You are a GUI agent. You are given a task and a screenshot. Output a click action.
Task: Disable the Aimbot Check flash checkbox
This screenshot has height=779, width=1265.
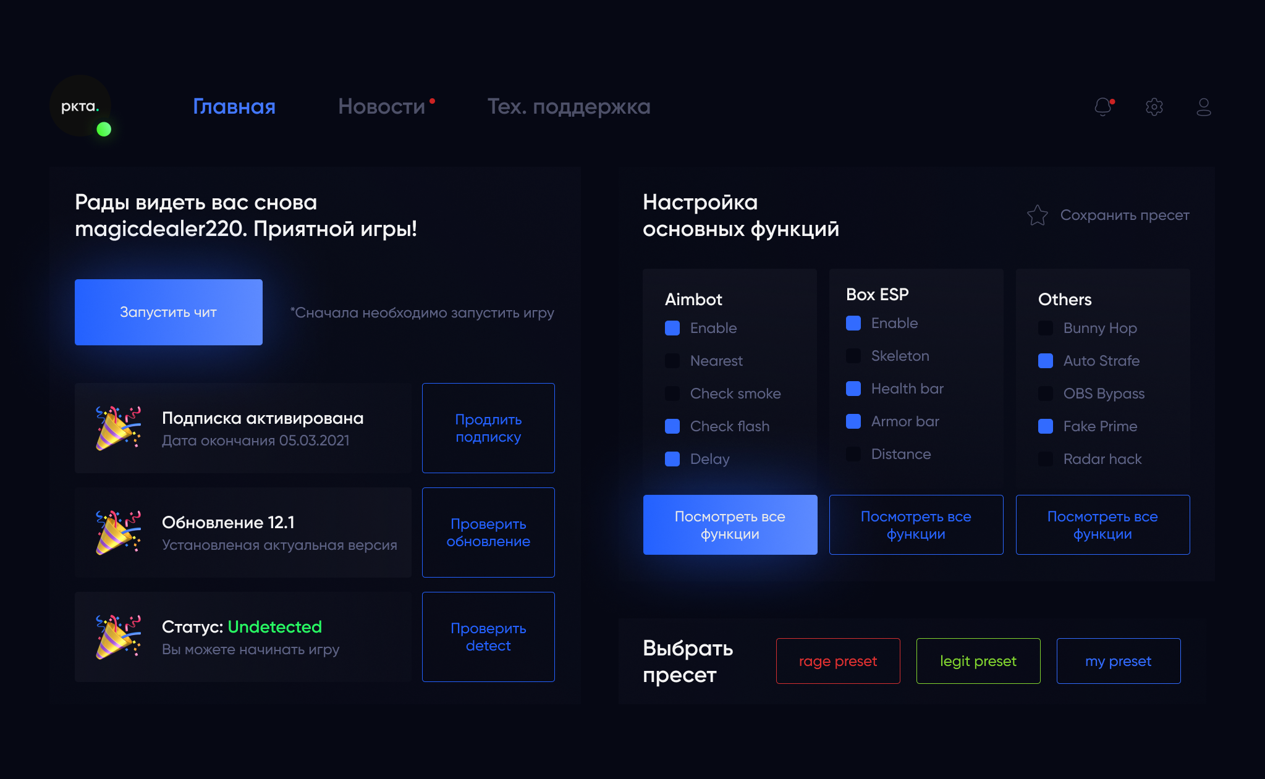[672, 426]
